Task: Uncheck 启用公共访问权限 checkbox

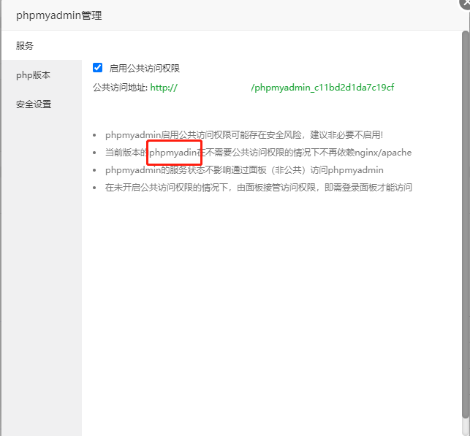Action: coord(97,68)
